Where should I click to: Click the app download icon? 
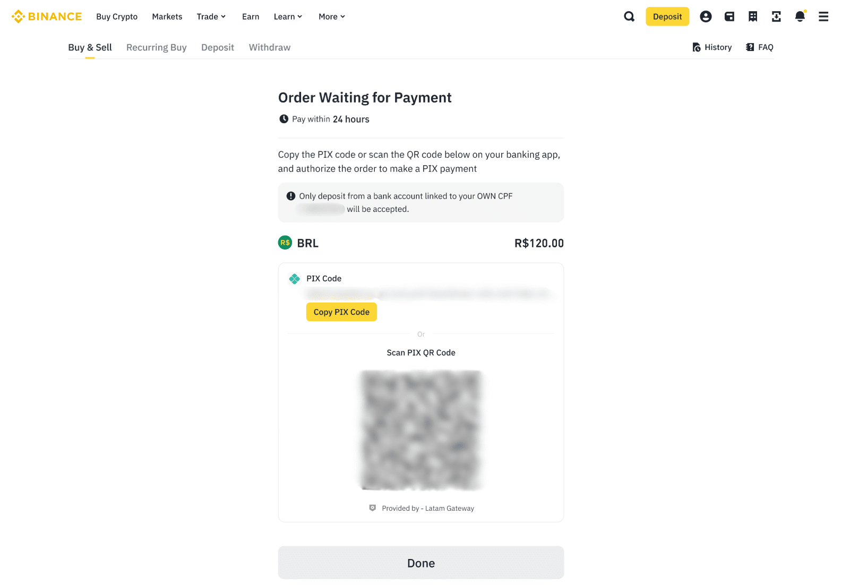point(776,16)
